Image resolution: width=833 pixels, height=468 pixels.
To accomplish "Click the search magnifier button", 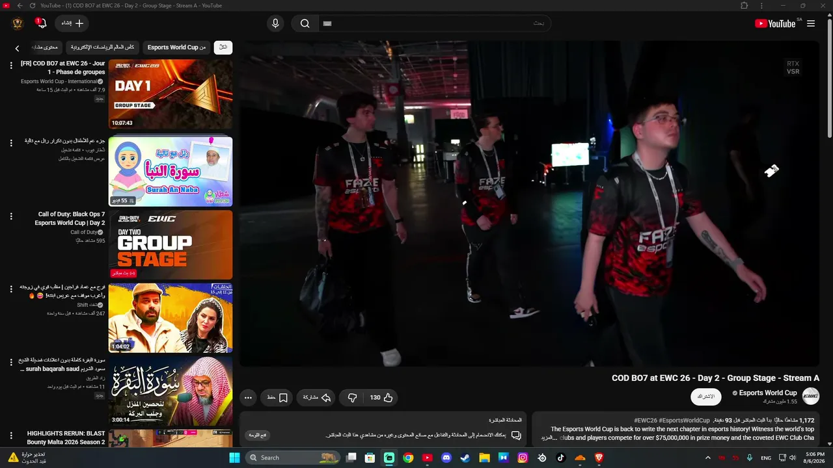I will [305, 23].
